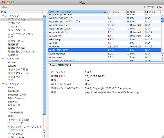
Task: Select ファイアウォール in the sidebar
Action: pos(18,73)
